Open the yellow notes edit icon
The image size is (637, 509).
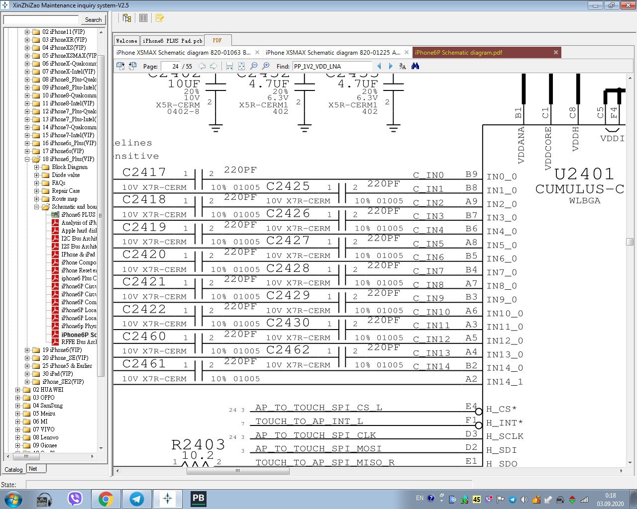(159, 18)
